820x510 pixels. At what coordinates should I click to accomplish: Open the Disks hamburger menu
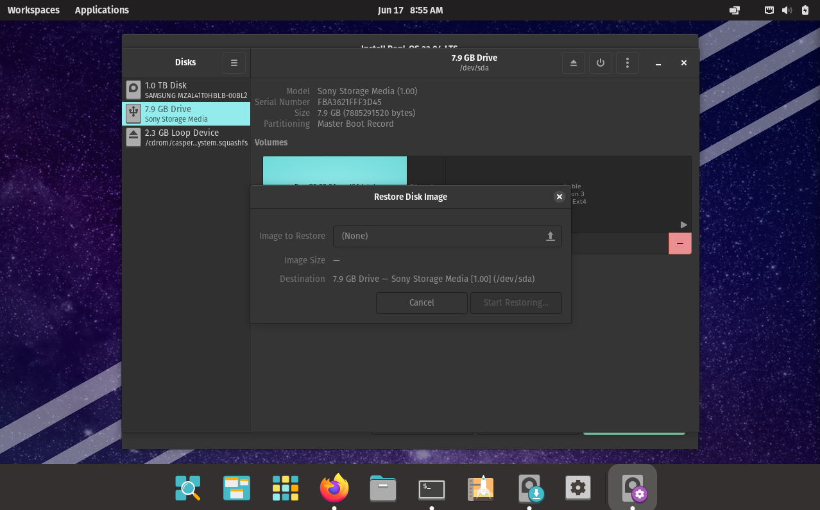click(234, 63)
